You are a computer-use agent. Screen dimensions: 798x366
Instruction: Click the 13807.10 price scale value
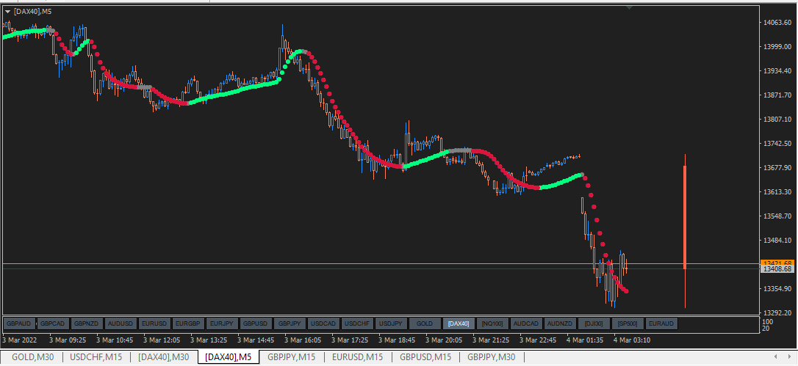(x=779, y=120)
